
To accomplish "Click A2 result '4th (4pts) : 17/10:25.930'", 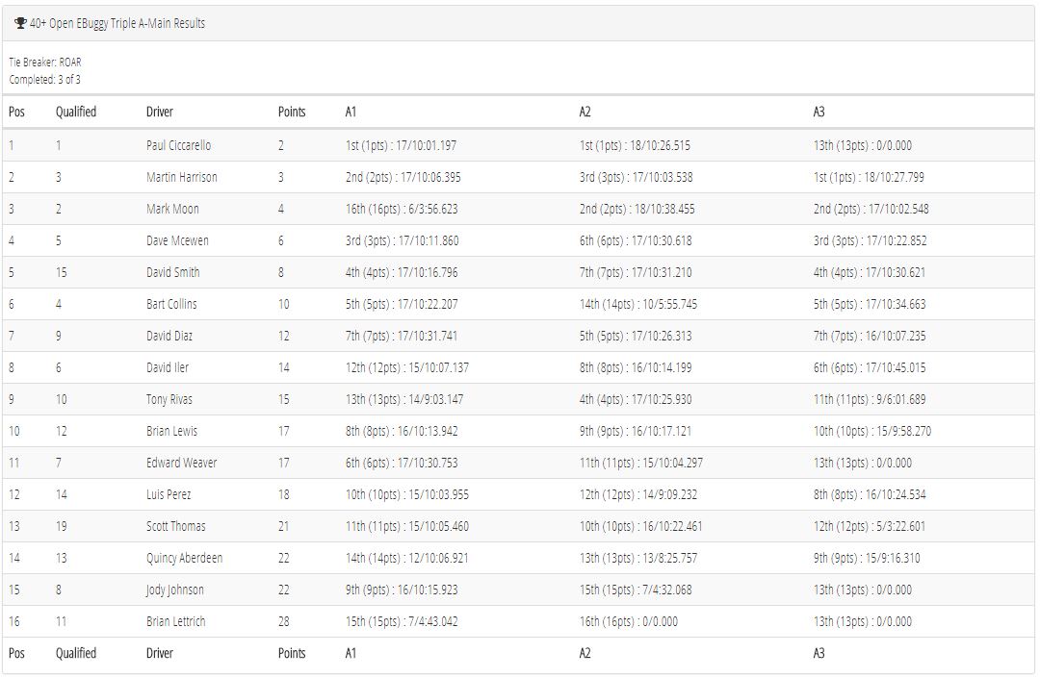I will point(636,400).
